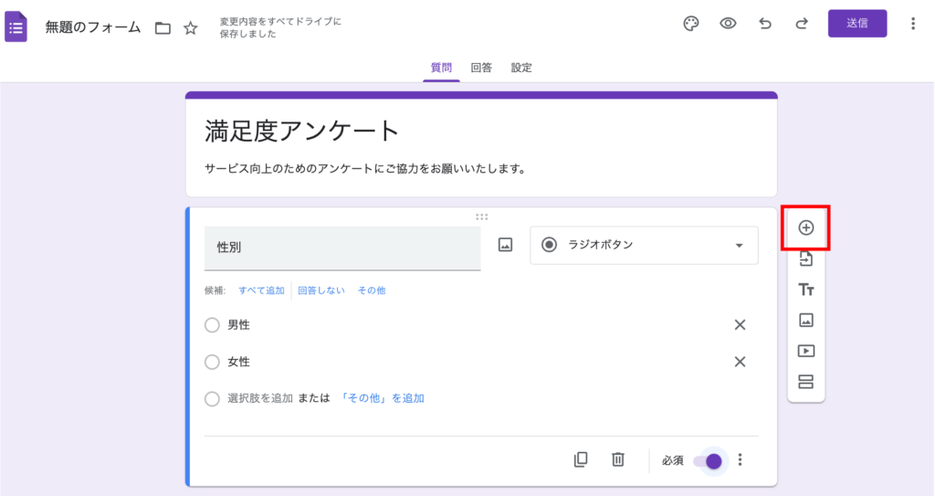This screenshot has width=935, height=496.
Task: Duplicate the 性別 question
Action: [581, 459]
